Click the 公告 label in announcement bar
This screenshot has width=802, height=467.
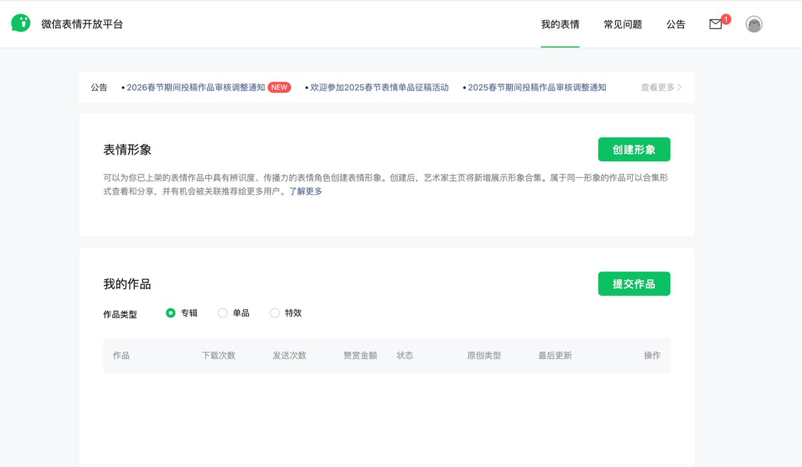pos(99,88)
